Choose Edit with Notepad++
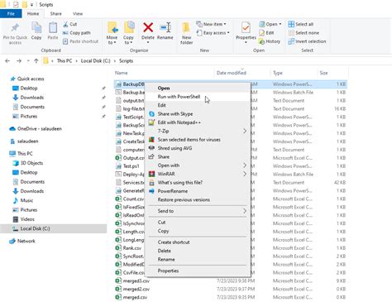The height and width of the screenshot is (302, 392). coord(198,122)
